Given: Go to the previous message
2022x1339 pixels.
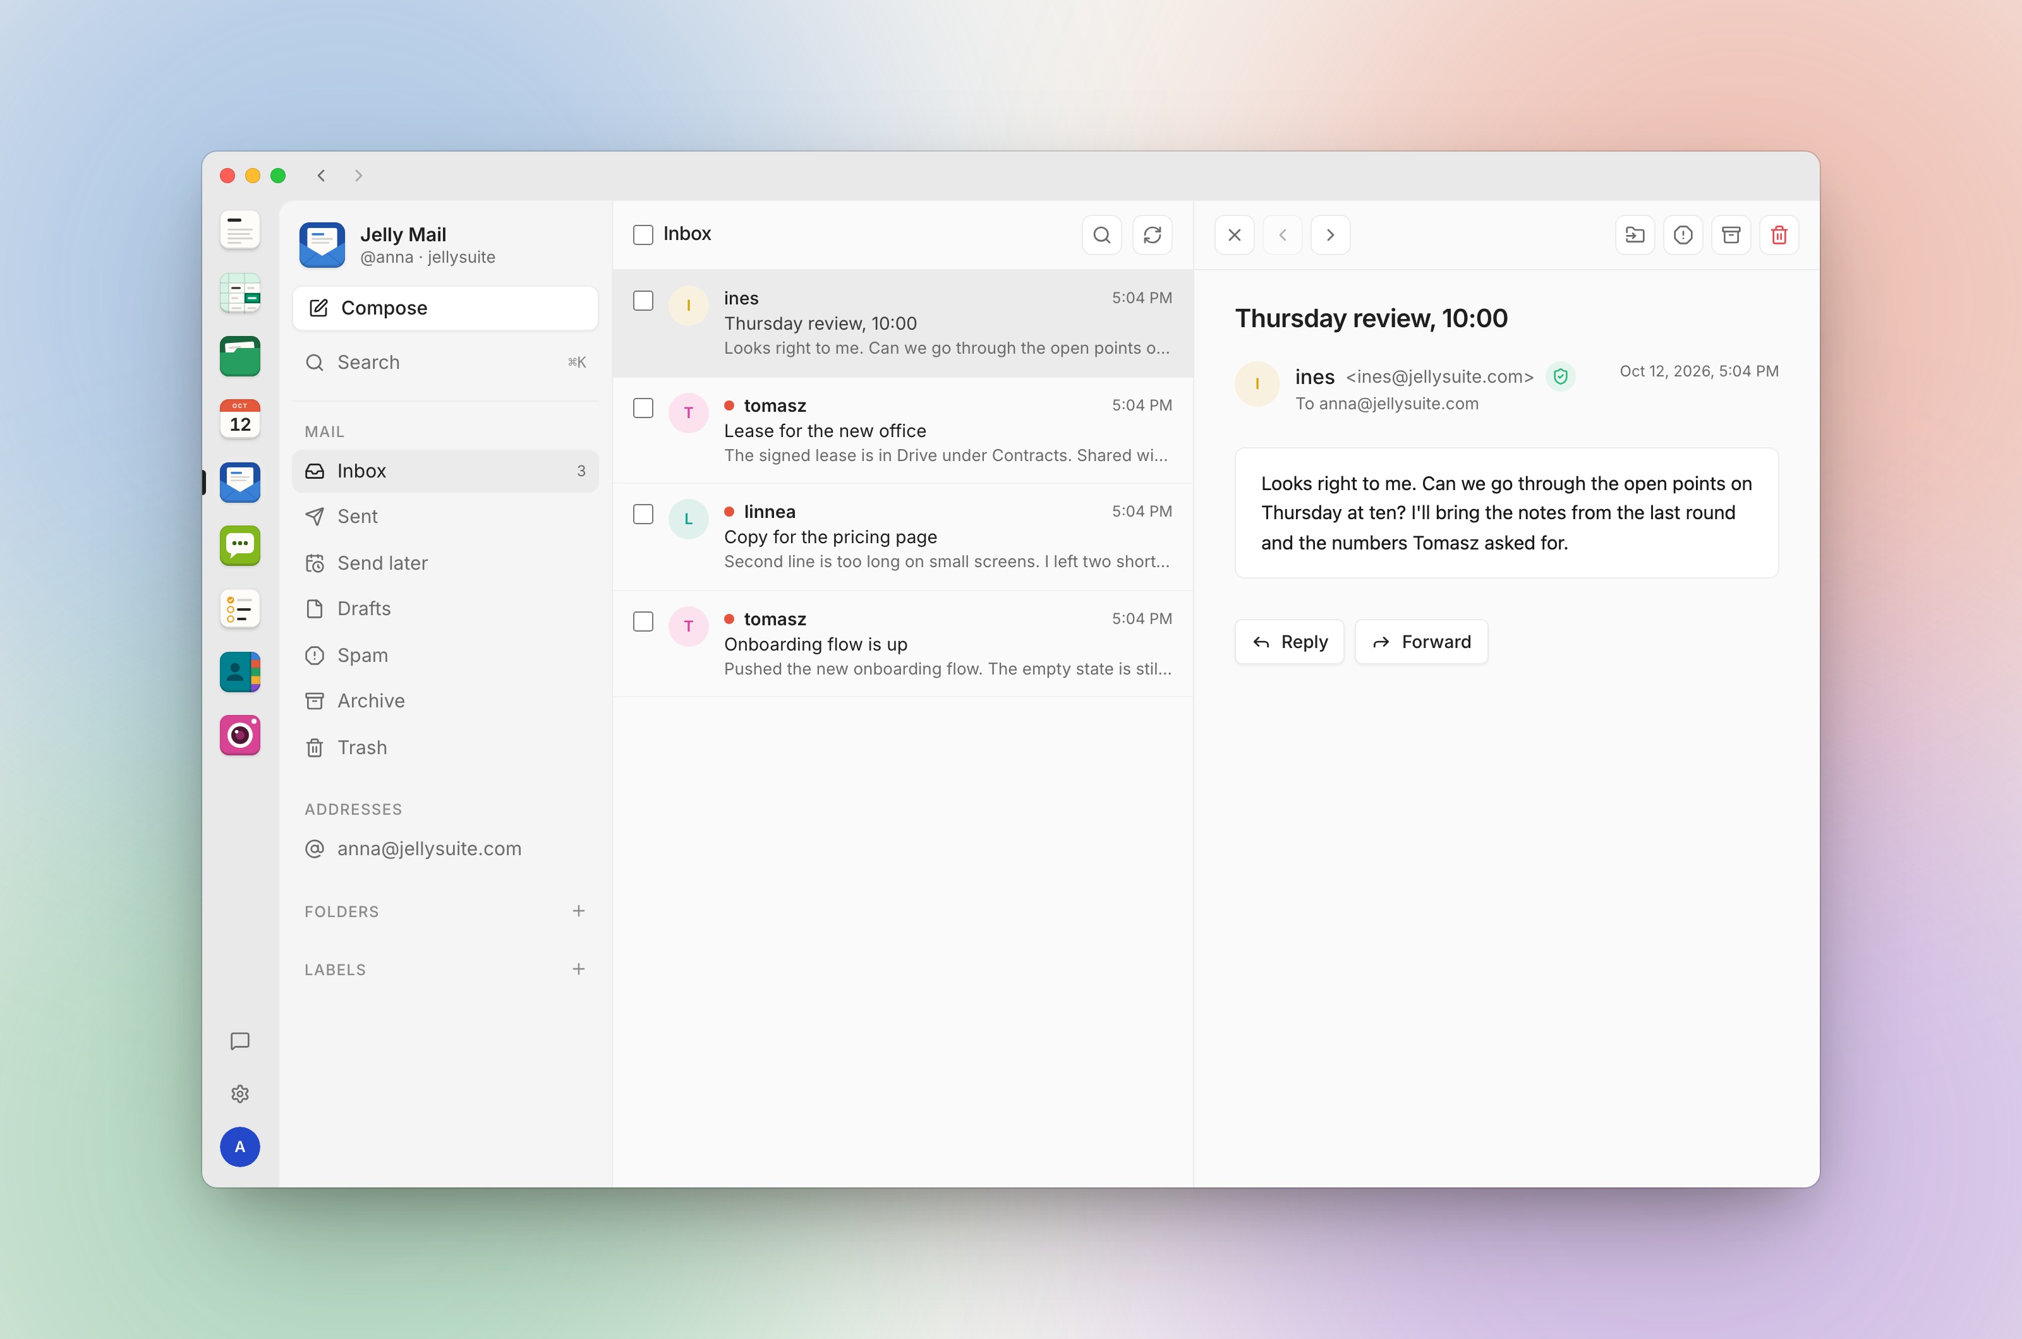Looking at the screenshot, I should (1282, 235).
